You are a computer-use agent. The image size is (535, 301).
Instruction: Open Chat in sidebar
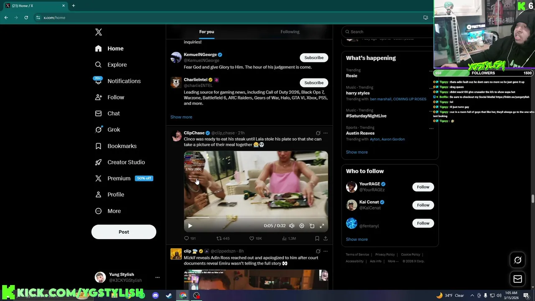coord(107,113)
